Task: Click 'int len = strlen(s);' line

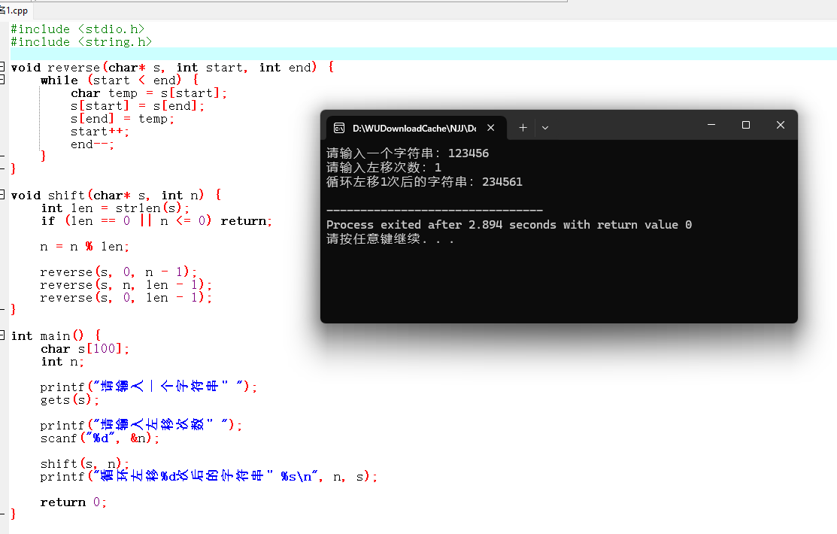Action: [x=115, y=208]
